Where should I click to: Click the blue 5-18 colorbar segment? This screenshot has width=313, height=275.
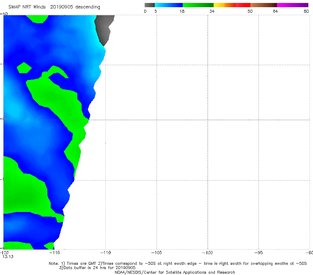click(x=169, y=5)
